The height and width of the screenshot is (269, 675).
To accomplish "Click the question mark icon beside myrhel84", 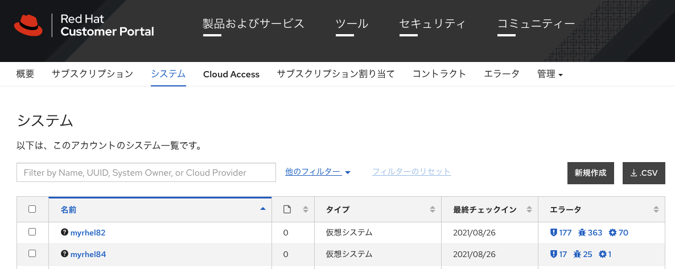I will [x=64, y=254].
